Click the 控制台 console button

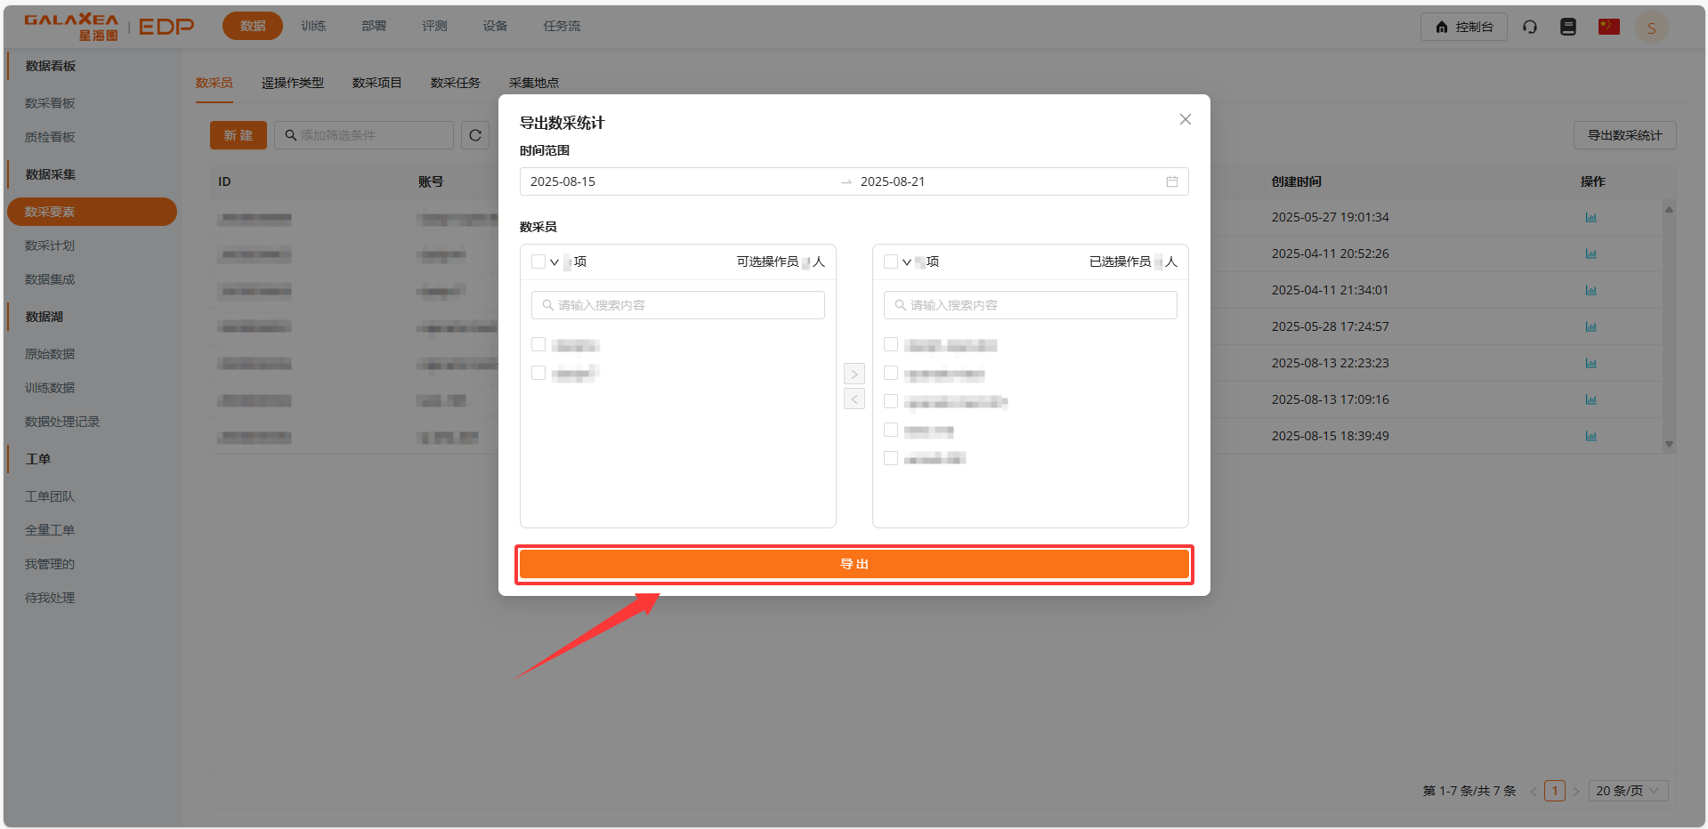(1463, 27)
